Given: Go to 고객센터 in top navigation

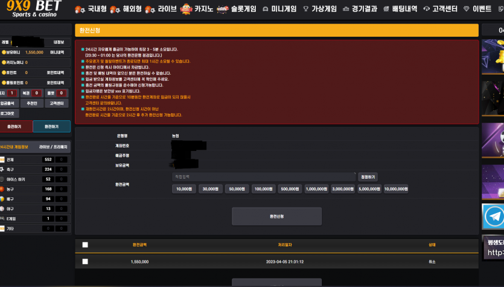Looking at the screenshot, I should (441, 9).
